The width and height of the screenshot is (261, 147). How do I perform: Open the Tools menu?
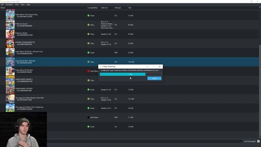click(x=23, y=4)
